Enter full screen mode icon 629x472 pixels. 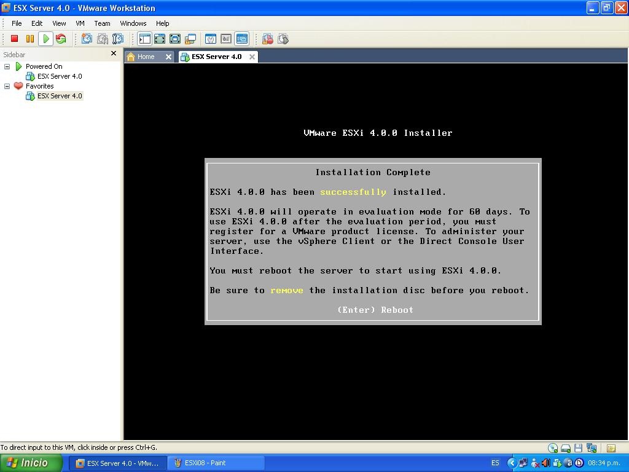pyautogui.click(x=175, y=39)
